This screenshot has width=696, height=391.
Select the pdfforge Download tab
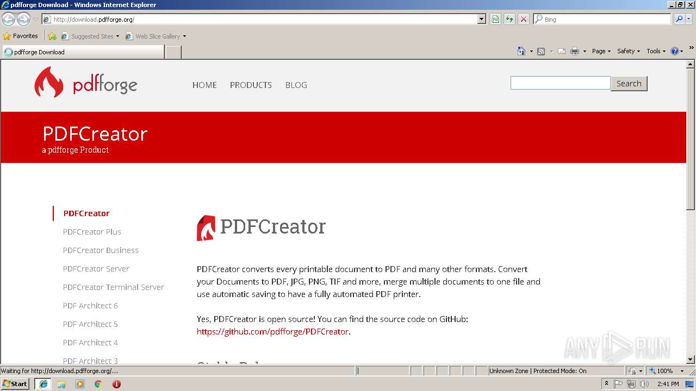coord(83,52)
